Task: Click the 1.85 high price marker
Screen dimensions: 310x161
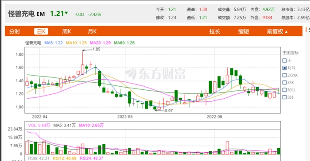Action: [x=96, y=49]
